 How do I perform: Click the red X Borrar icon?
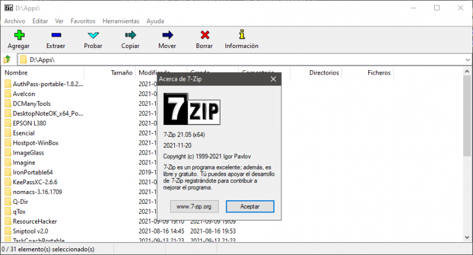[204, 35]
